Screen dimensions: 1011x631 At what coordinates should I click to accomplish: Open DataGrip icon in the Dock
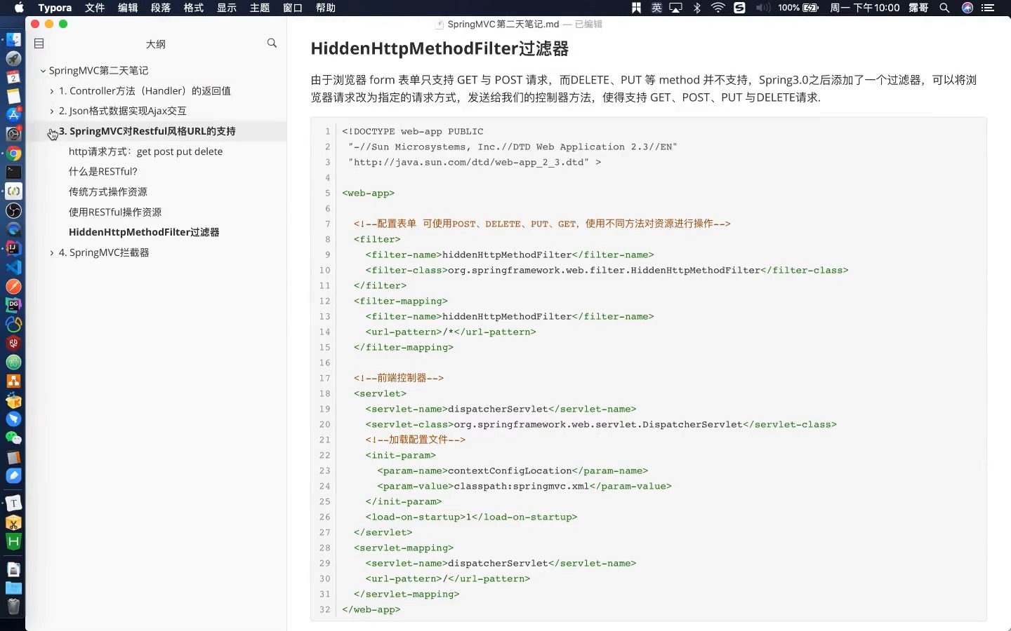click(13, 305)
